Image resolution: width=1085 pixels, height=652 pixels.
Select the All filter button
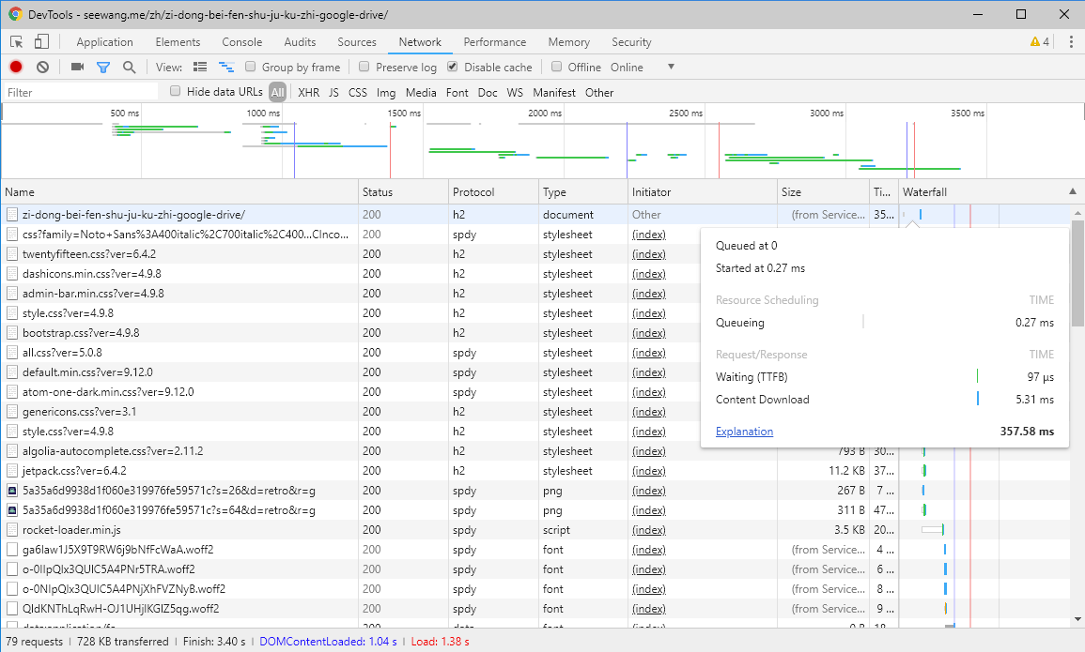click(x=277, y=93)
